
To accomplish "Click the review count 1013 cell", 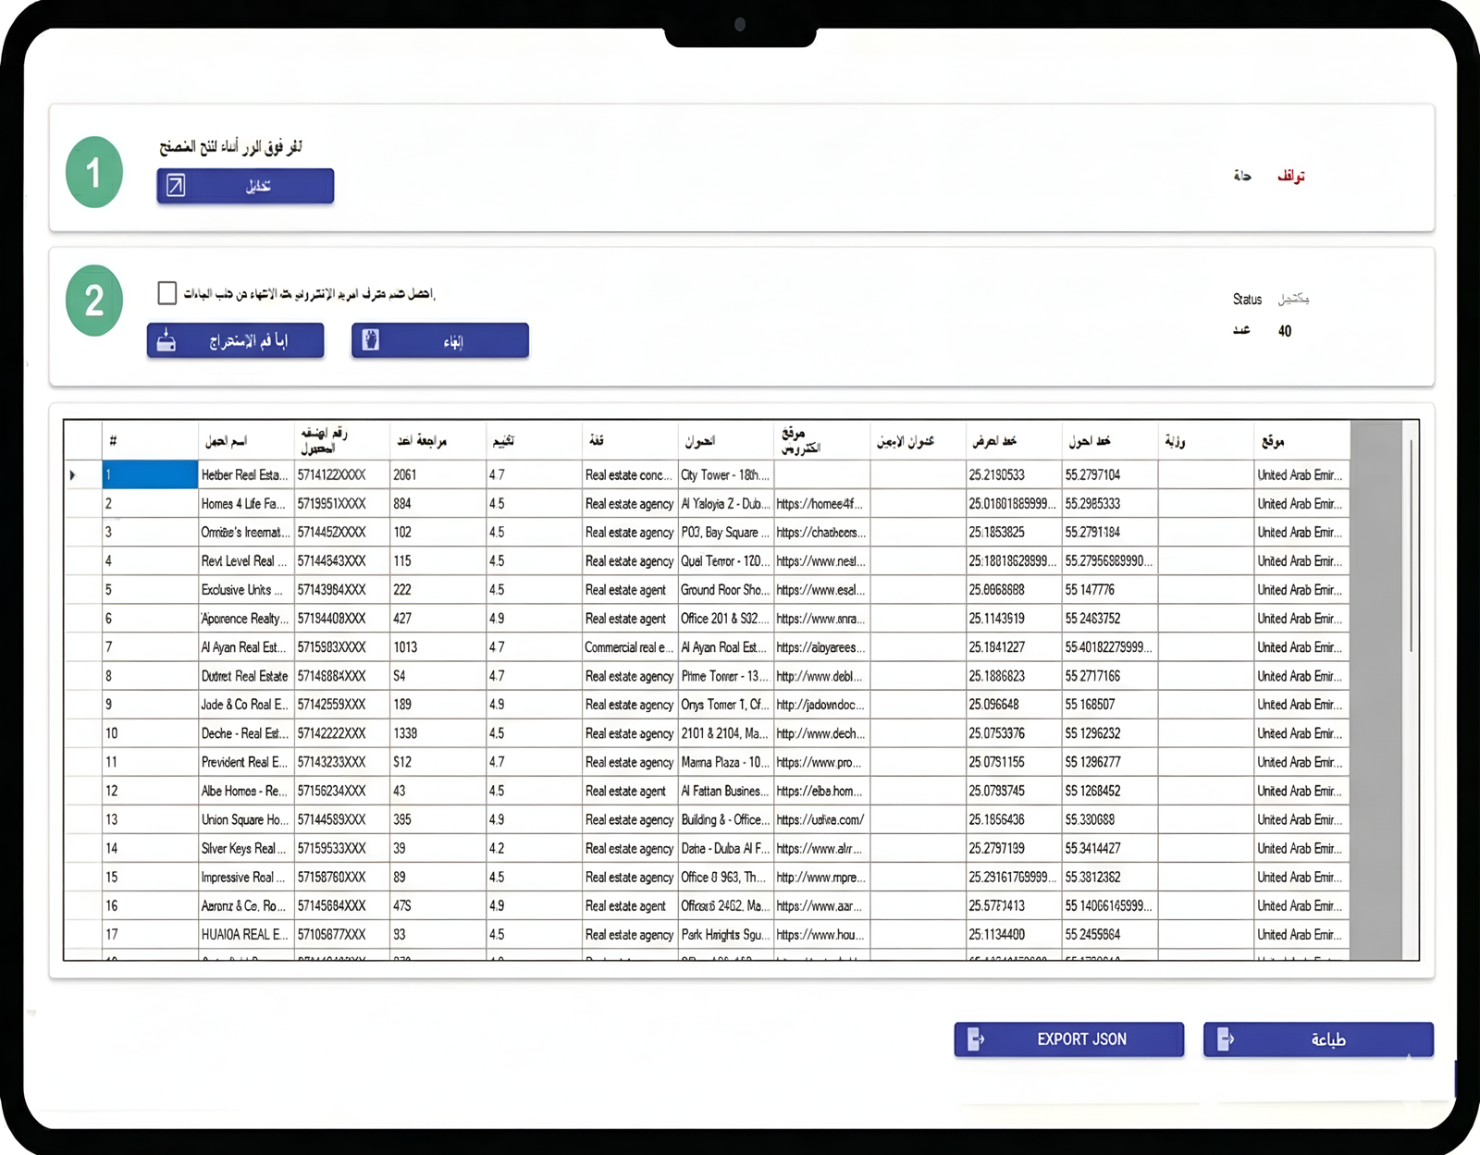I will [437, 647].
